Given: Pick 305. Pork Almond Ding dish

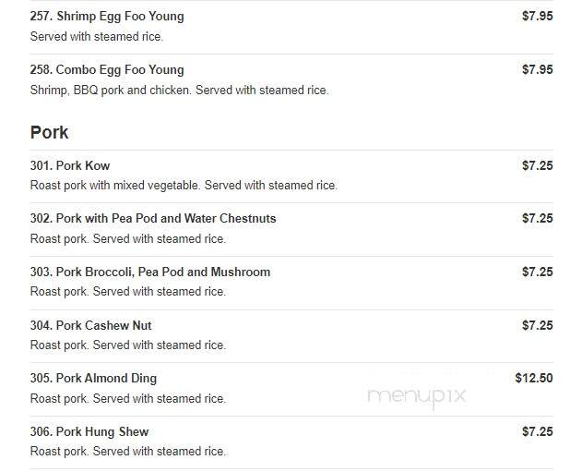Looking at the screenshot, I should pyautogui.click(x=93, y=379).
